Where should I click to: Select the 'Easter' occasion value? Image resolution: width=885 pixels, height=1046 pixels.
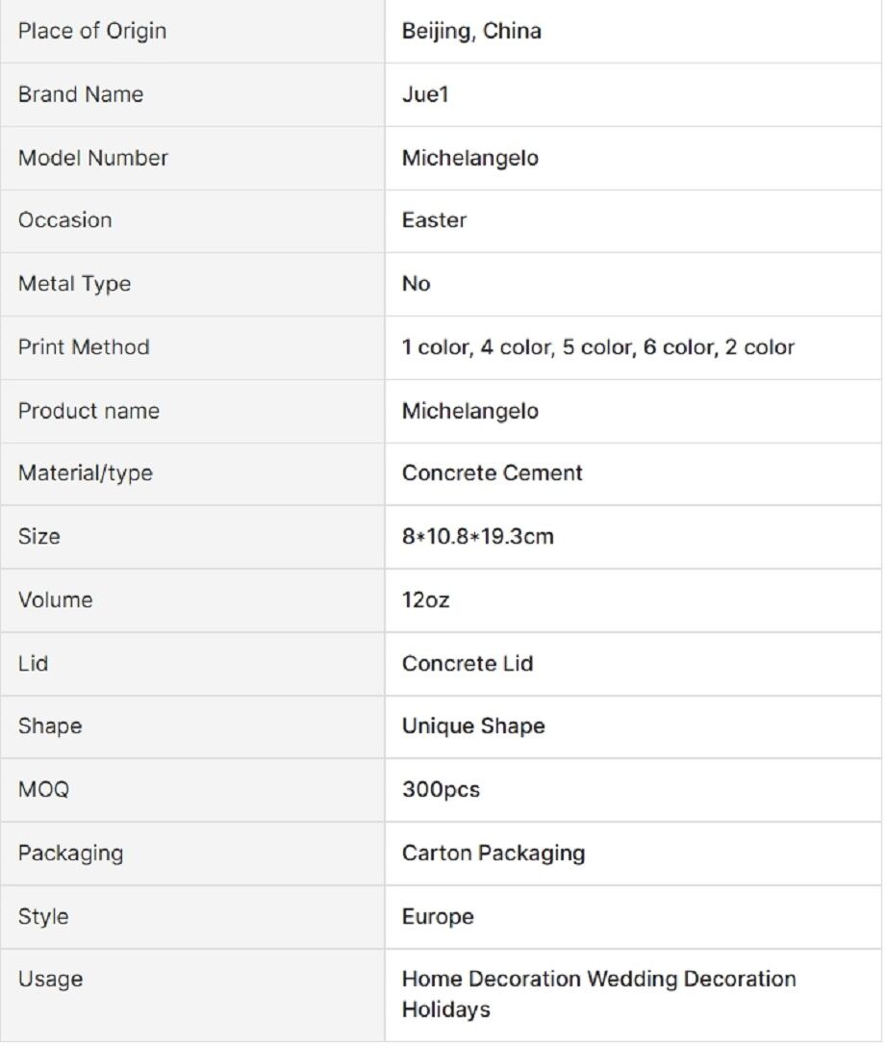pos(434,220)
